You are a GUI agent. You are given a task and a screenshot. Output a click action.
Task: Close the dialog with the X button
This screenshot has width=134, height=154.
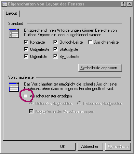click(x=130, y=4)
